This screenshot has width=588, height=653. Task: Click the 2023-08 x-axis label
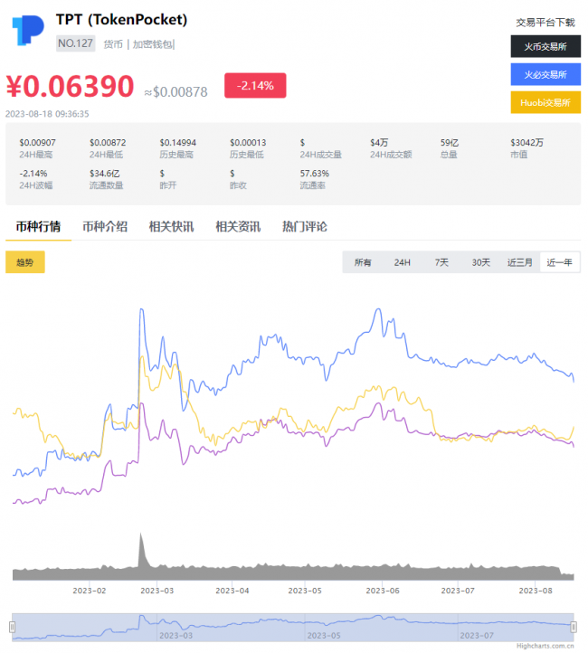point(536,591)
